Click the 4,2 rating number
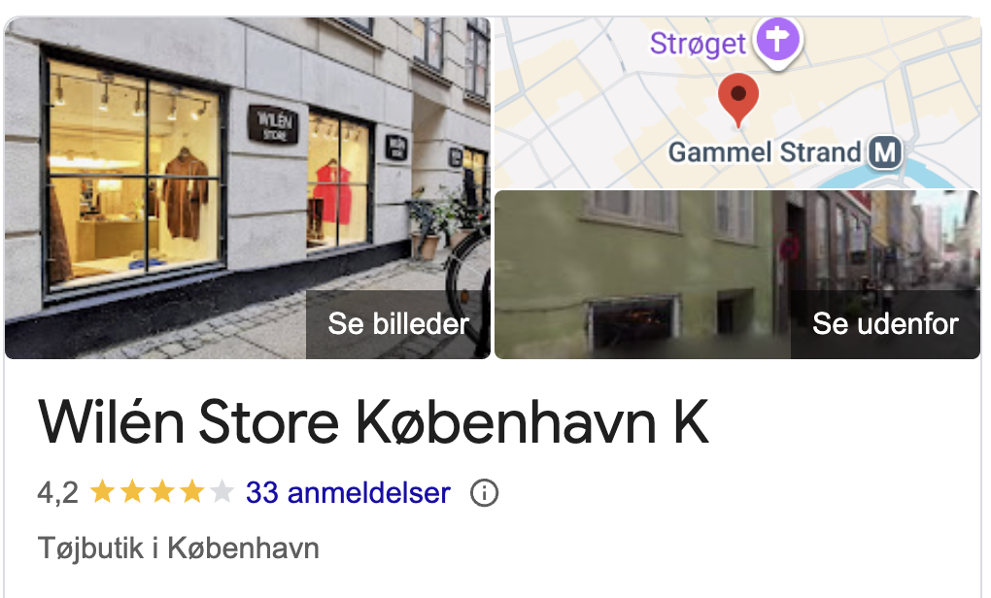This screenshot has height=598, width=991. [57, 492]
